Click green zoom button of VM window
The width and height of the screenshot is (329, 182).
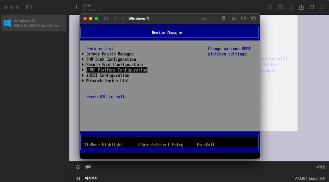(x=96, y=18)
